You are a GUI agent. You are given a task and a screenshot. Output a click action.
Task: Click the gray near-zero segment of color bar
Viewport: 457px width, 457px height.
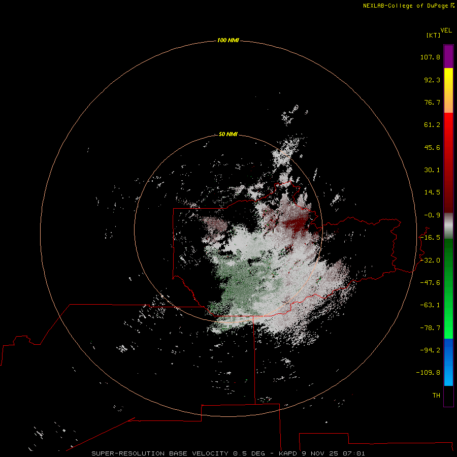[448, 226]
